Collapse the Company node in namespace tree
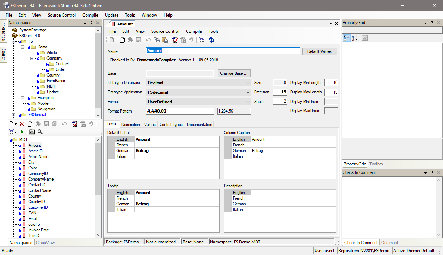Screen dimensions: 443x255 point(32,58)
